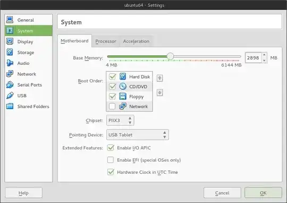Toggle Hardware Clock in UTC Time
This screenshot has height=203, width=287.
click(x=111, y=172)
